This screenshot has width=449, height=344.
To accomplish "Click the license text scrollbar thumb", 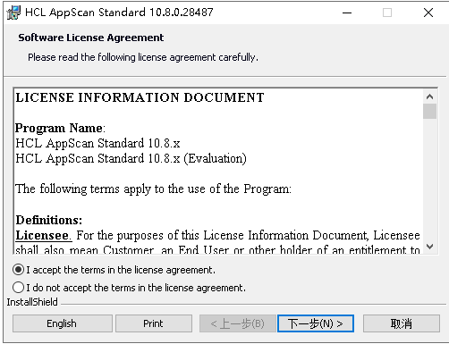I will point(429,111).
